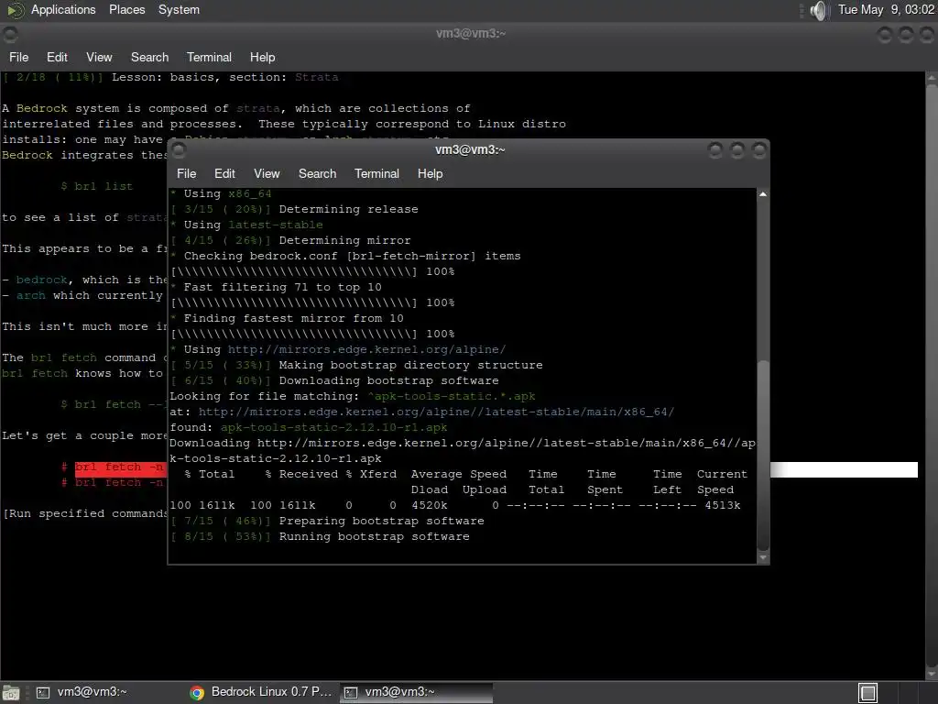The image size is (938, 704).
Task: Click 'latest-stable' release text
Action: 275,225
